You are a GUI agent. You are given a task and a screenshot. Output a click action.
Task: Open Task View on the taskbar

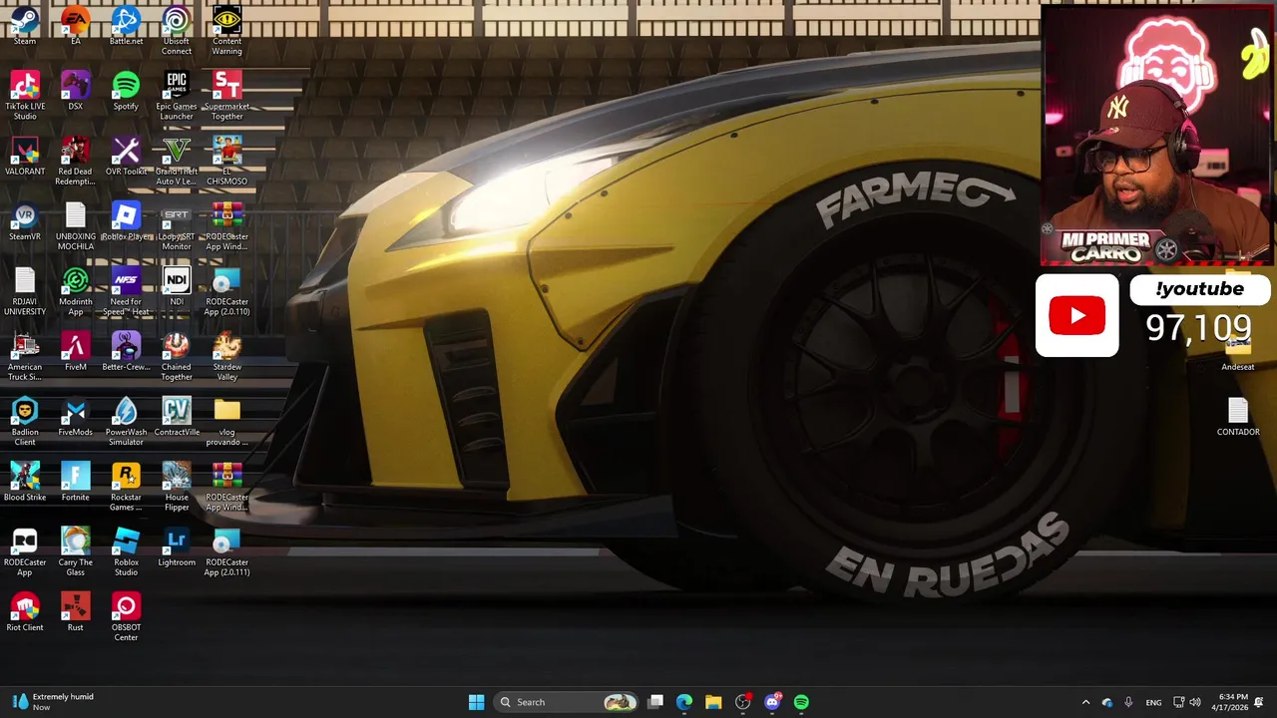(655, 702)
